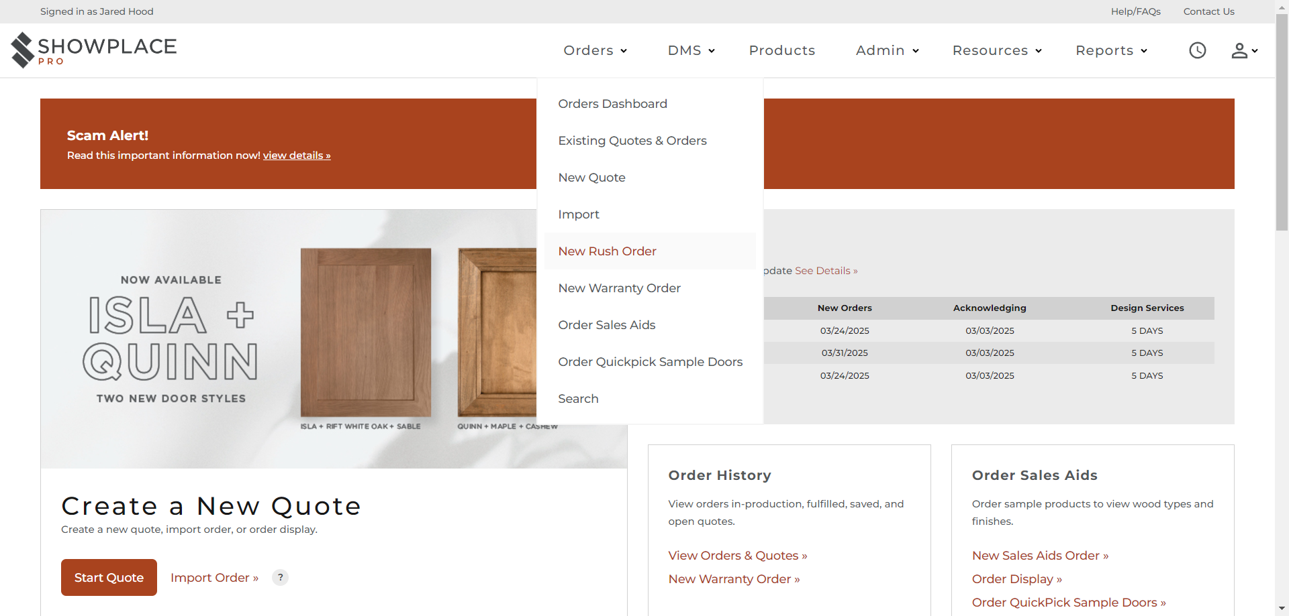The width and height of the screenshot is (1289, 616).
Task: Click New Warranty Order link in Order History
Action: click(x=734, y=578)
